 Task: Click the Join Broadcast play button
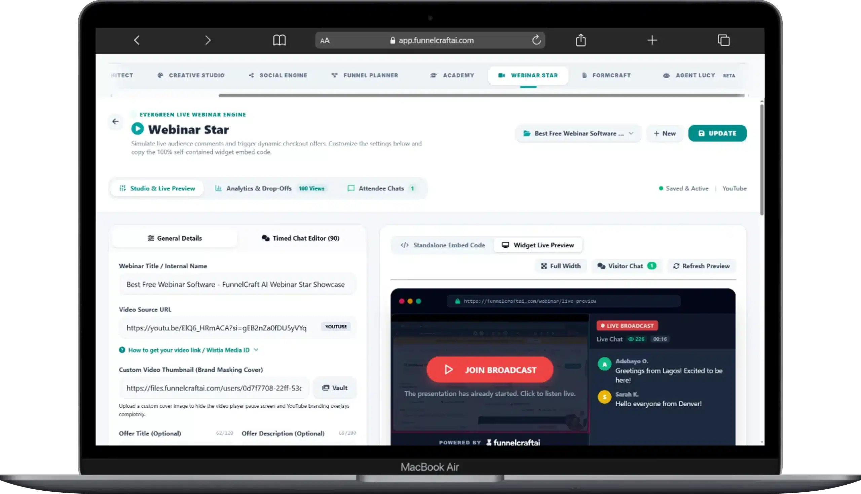pos(490,370)
